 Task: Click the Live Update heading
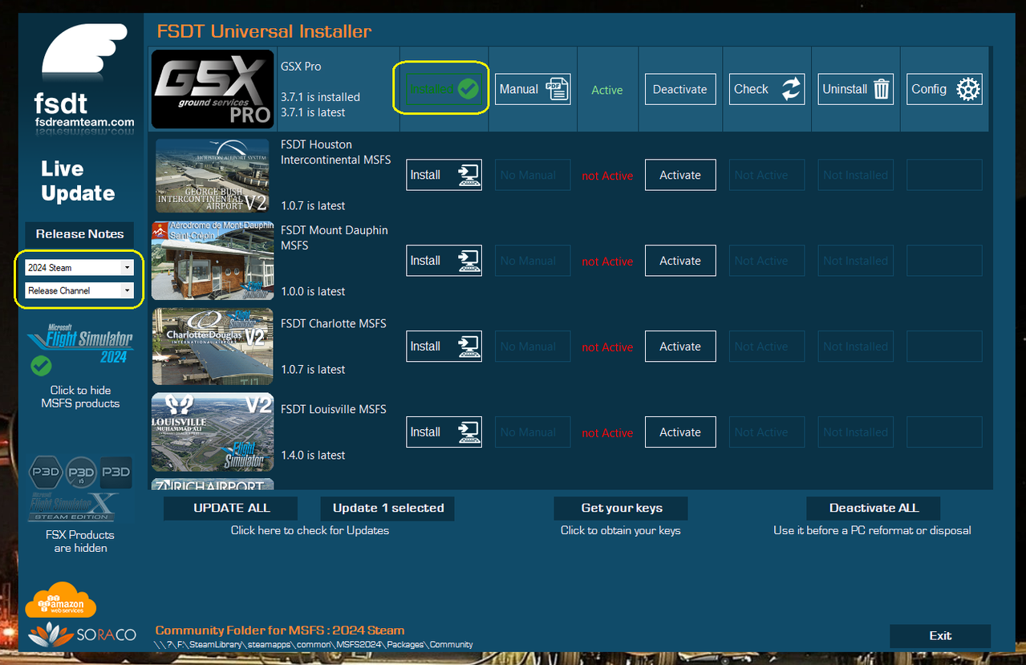(78, 180)
